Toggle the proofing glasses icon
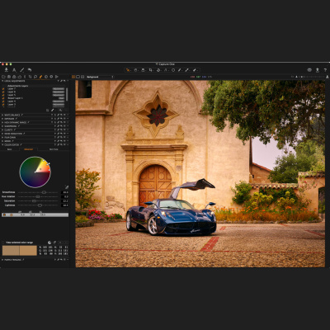The width and height of the screenshot is (330, 330). [x=309, y=70]
